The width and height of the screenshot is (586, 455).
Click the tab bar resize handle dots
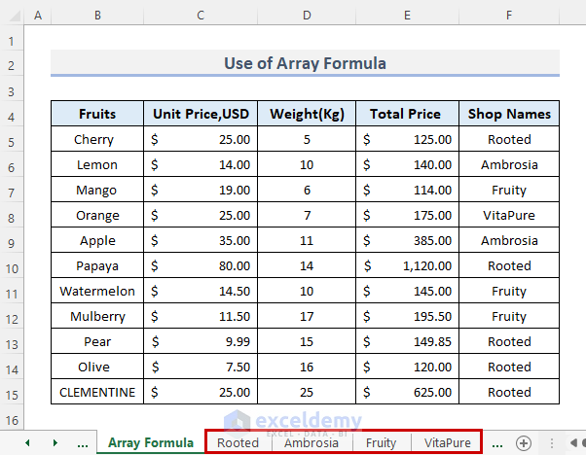(x=552, y=442)
